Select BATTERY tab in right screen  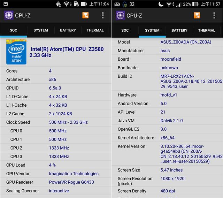[179, 30]
